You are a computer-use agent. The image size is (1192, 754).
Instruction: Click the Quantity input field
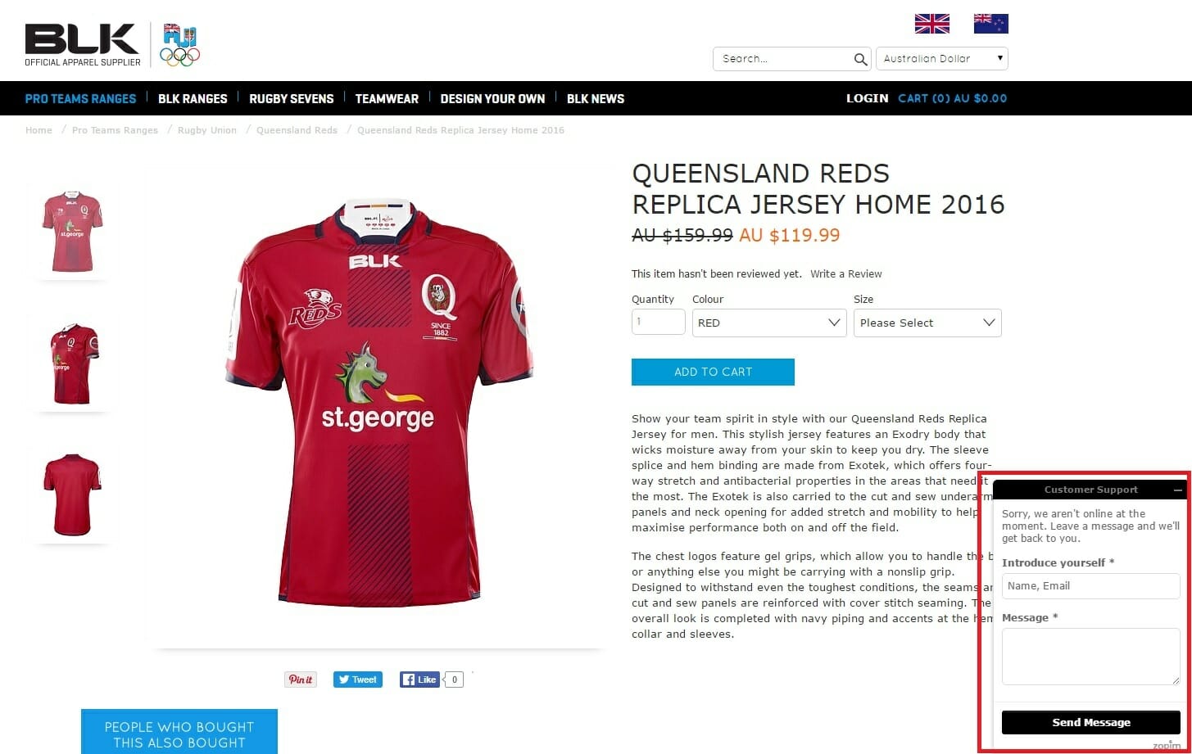coord(658,322)
